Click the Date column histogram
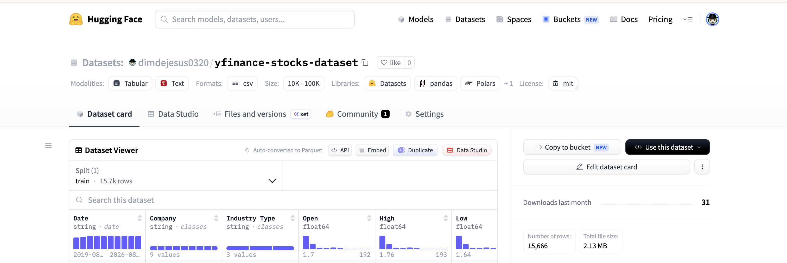Image resolution: width=787 pixels, height=263 pixels. coord(107,243)
